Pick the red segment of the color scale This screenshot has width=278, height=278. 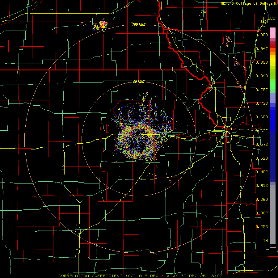273,46
